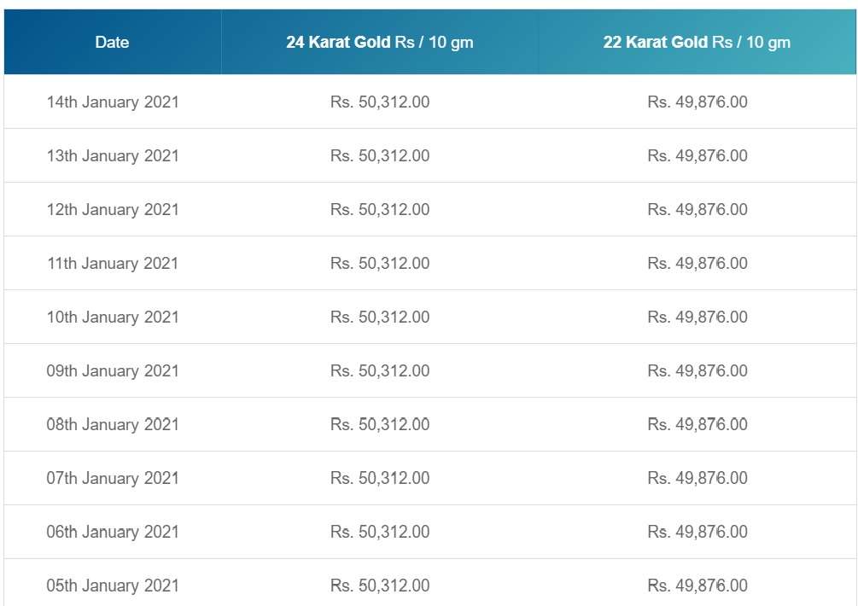
Task: Click the 24 Karat Gold column header
Action: pos(380,42)
